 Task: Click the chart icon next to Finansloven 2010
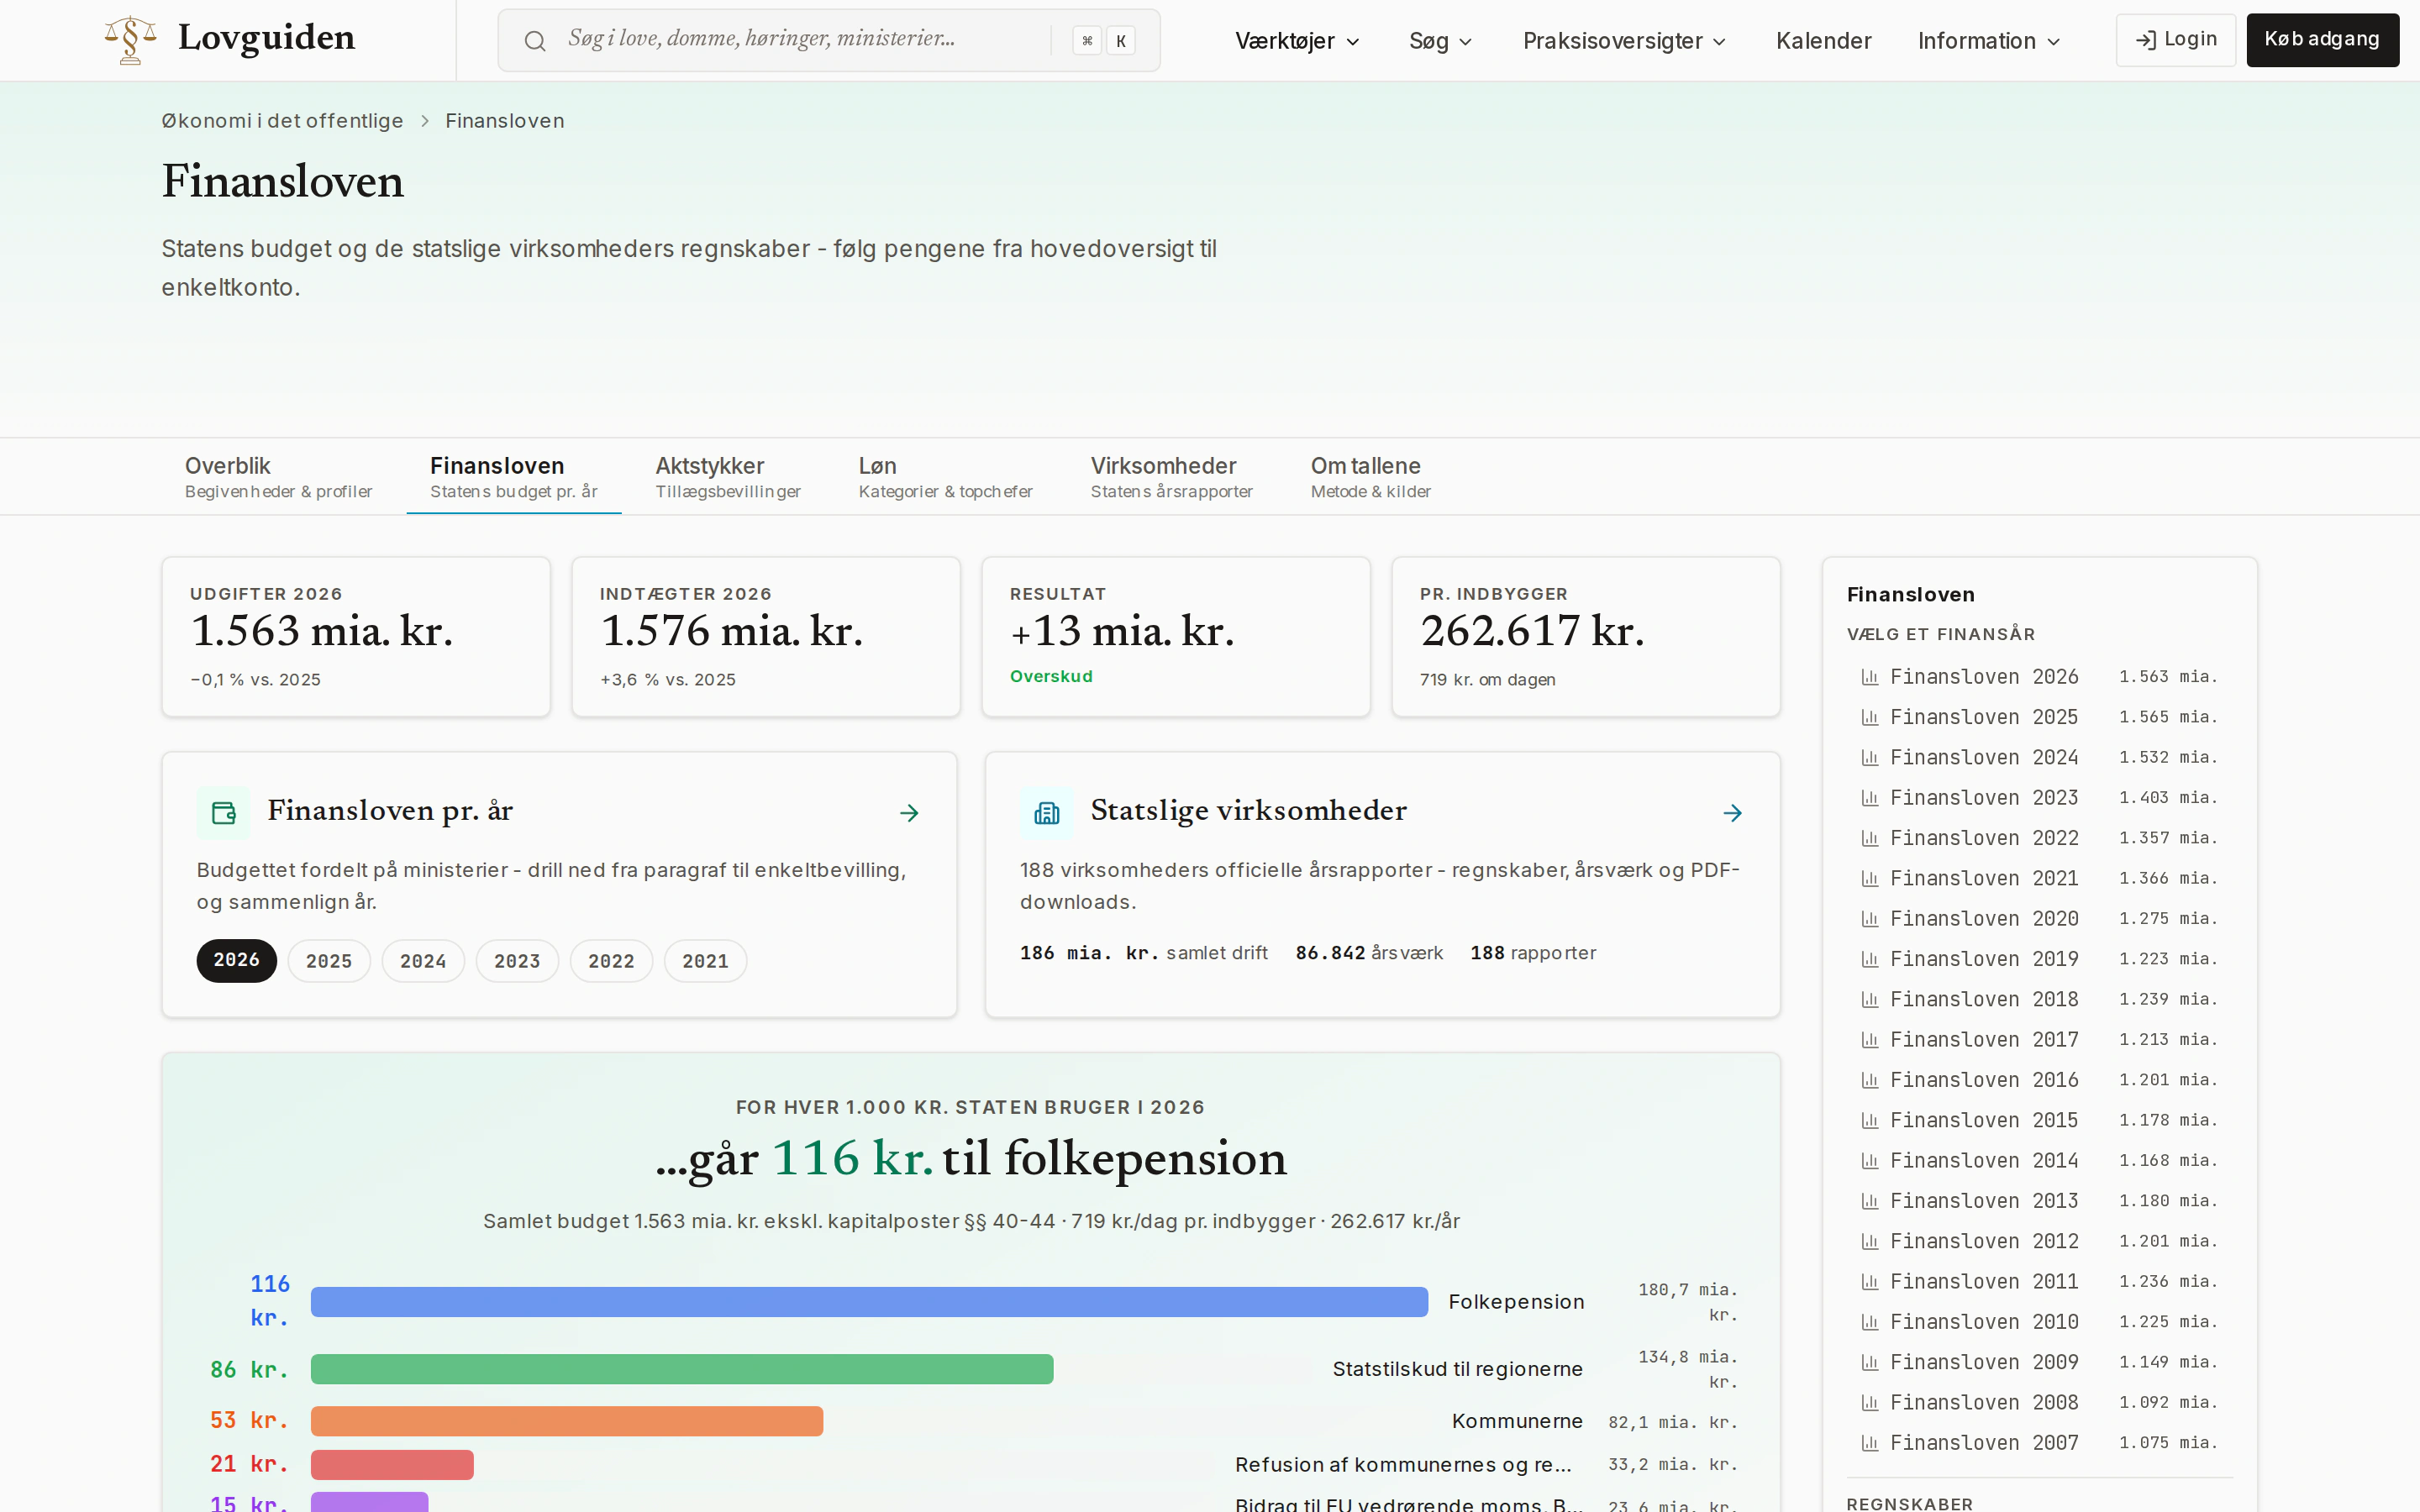tap(1869, 1322)
